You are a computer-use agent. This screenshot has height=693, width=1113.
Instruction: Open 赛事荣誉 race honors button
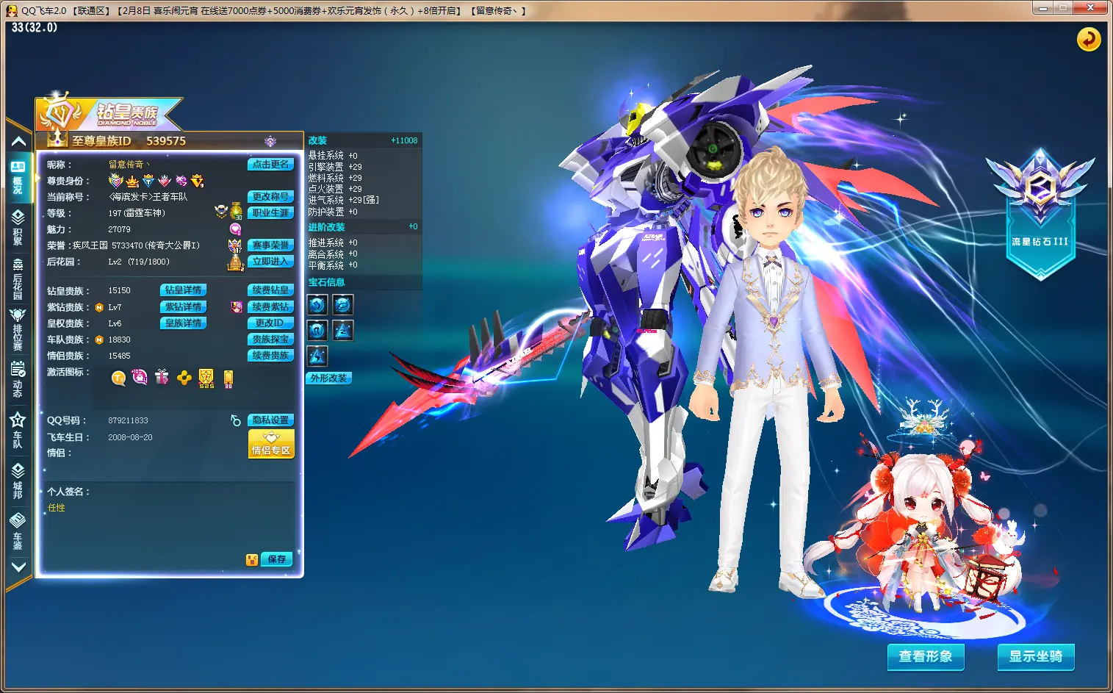(x=270, y=245)
